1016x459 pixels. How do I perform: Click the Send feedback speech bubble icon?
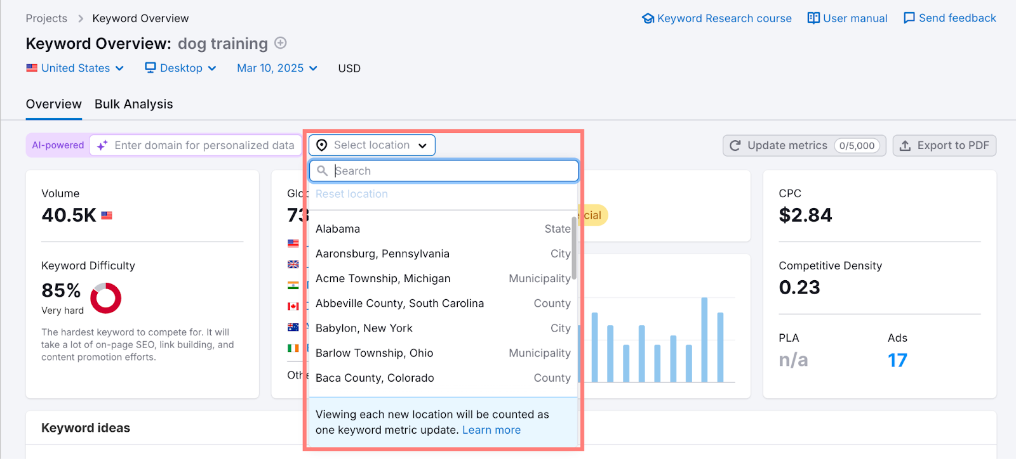click(x=909, y=18)
